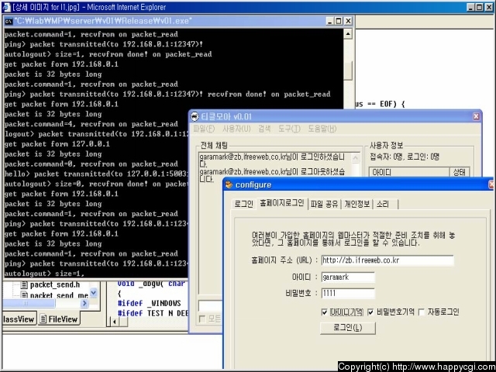Minimize the console window

(330, 21)
